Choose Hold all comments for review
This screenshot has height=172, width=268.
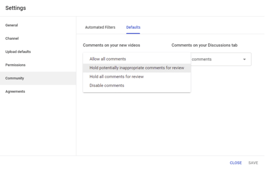[137, 76]
